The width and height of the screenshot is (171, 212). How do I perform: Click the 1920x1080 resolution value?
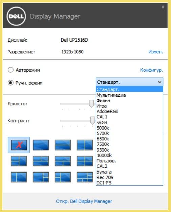(72, 52)
